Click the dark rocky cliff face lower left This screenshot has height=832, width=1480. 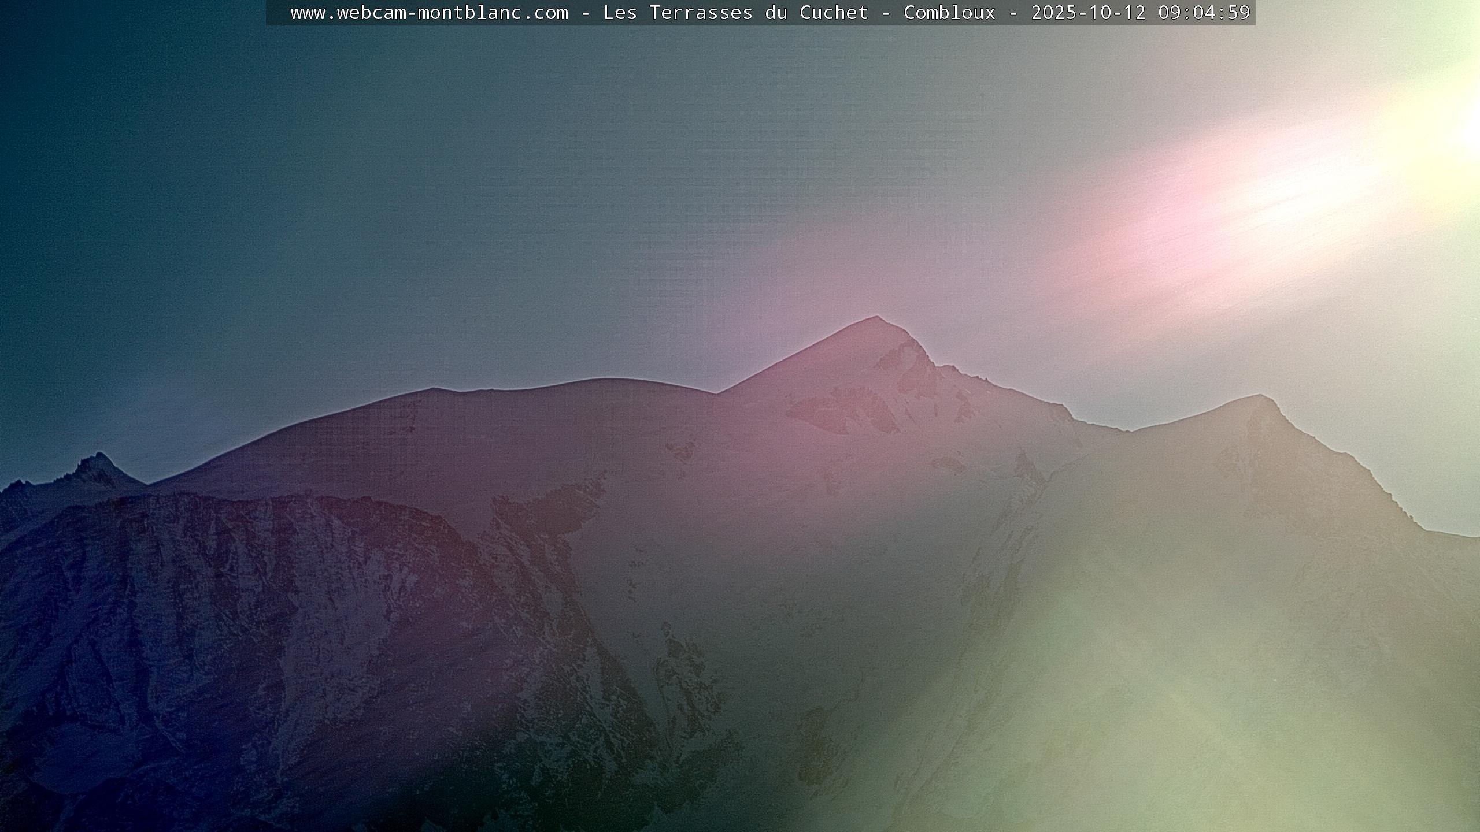click(231, 607)
